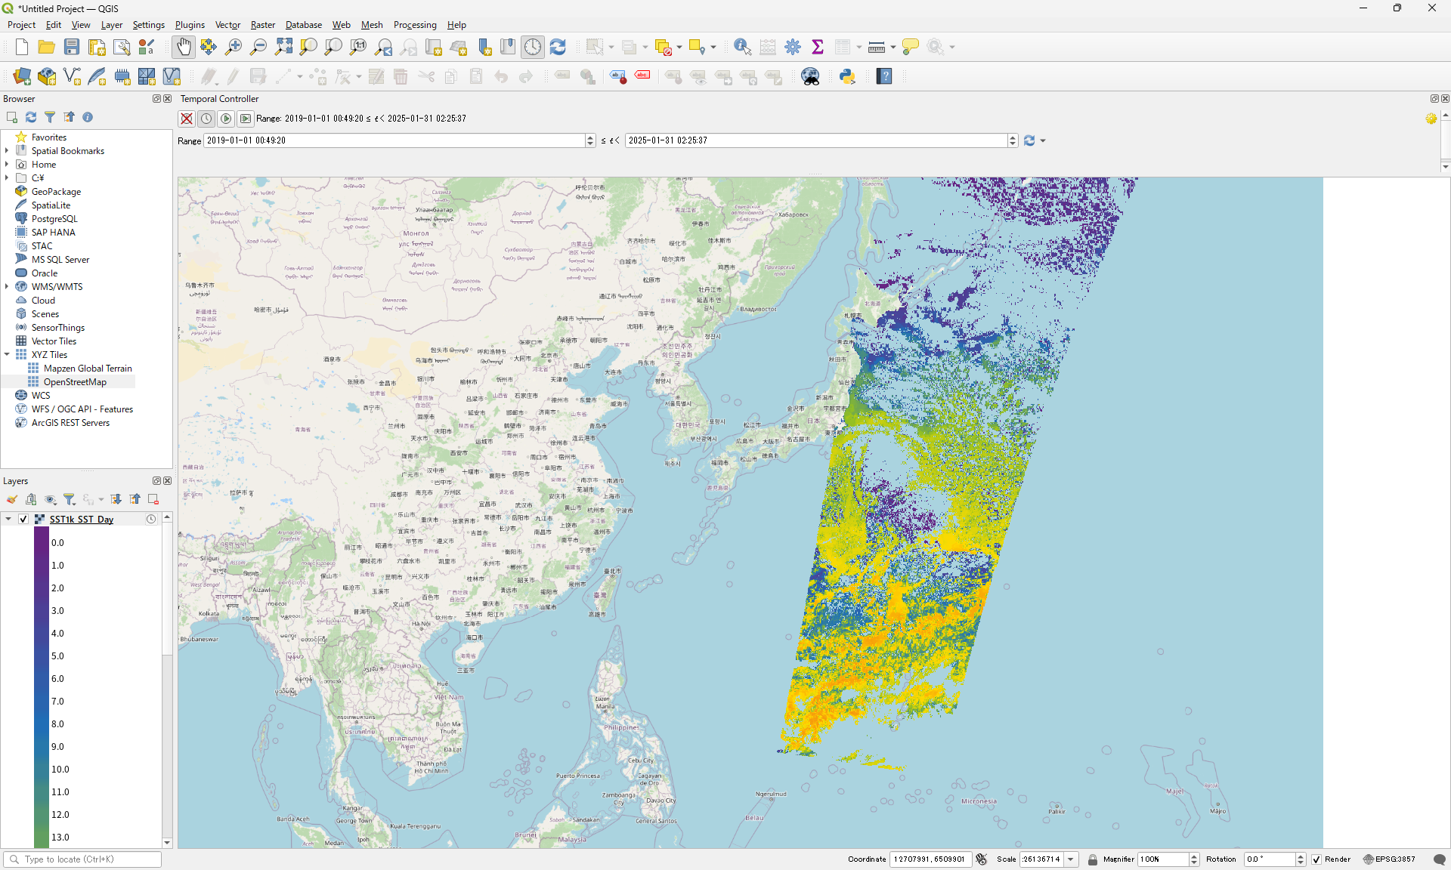This screenshot has height=870, width=1451.
Task: Turn off temporal navigation button
Action: pos(187,119)
